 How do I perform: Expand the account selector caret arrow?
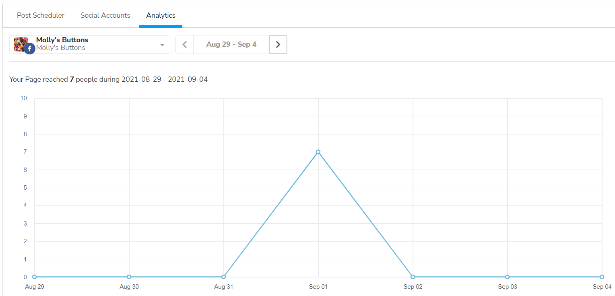162,45
